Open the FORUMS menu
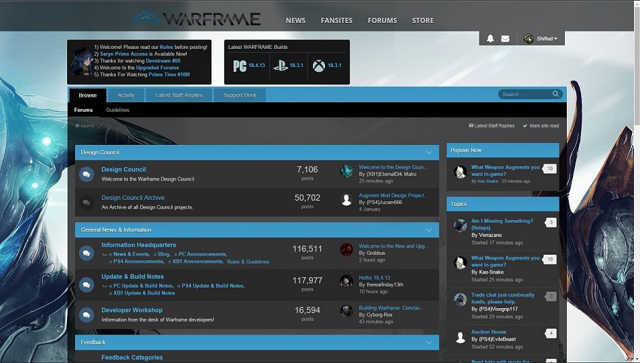This screenshot has height=363, width=640. [x=382, y=20]
